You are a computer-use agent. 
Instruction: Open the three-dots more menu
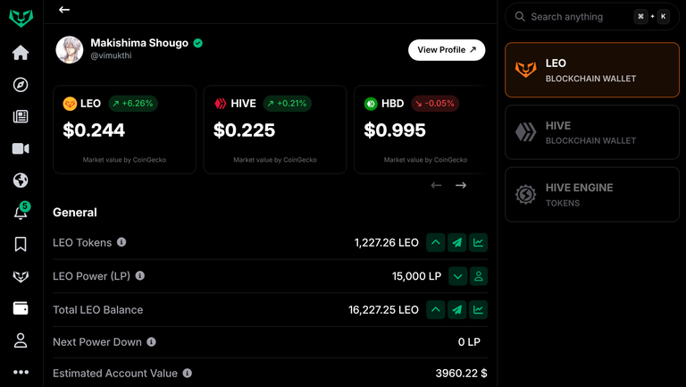21,372
